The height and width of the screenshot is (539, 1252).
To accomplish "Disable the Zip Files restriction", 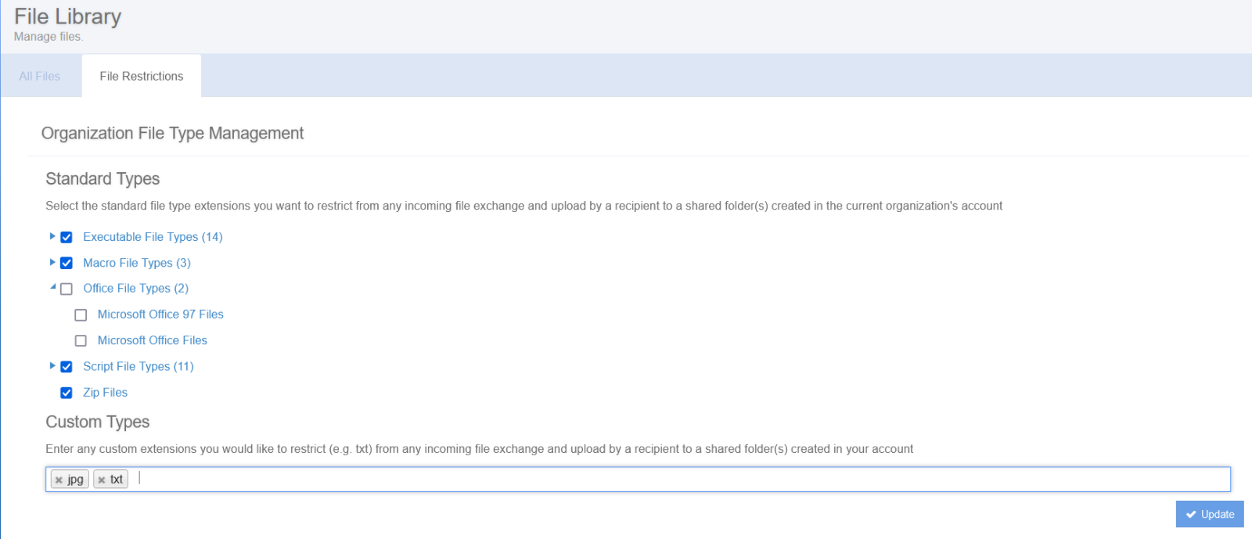I will tap(67, 393).
